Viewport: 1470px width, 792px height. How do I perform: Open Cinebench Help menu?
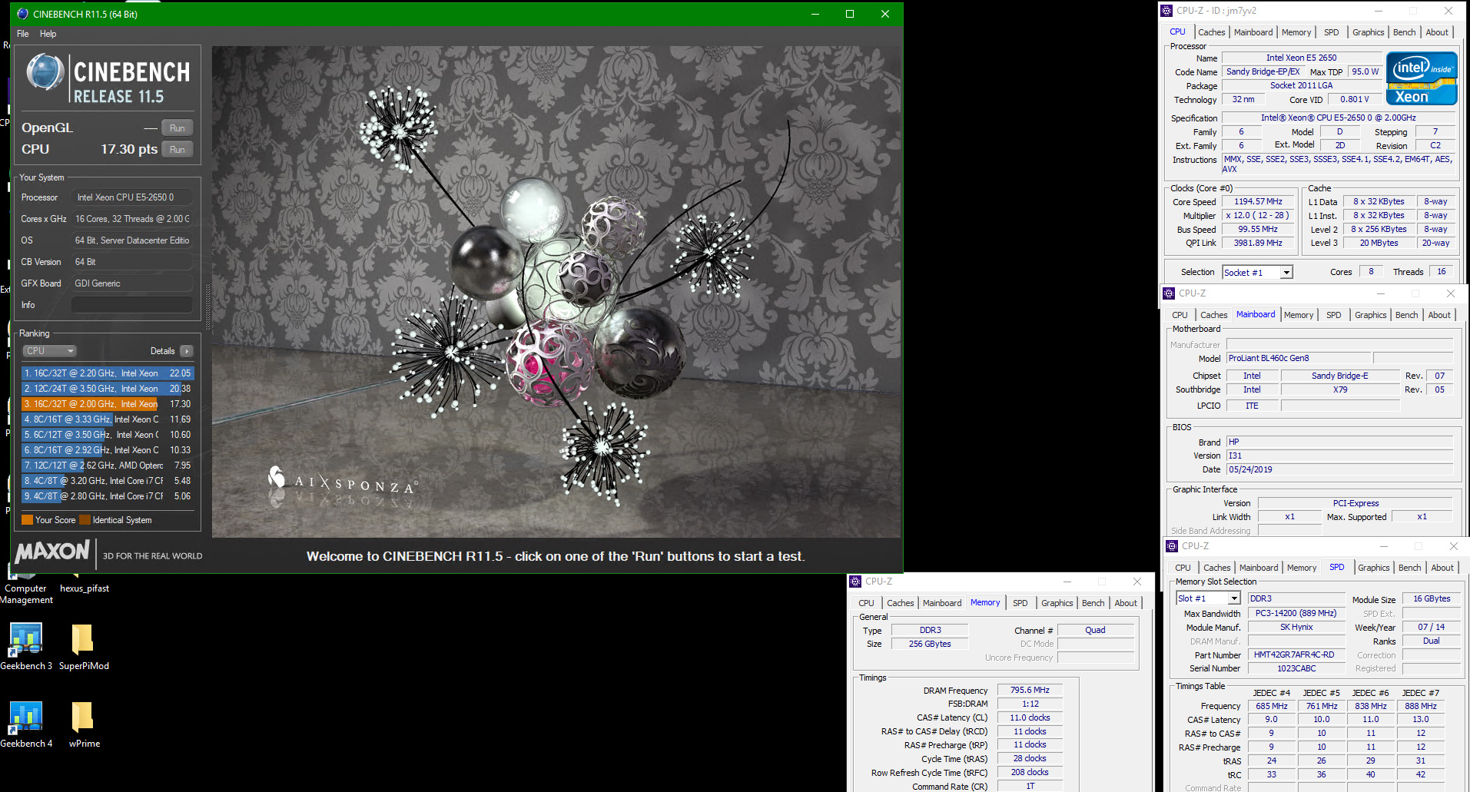click(48, 34)
